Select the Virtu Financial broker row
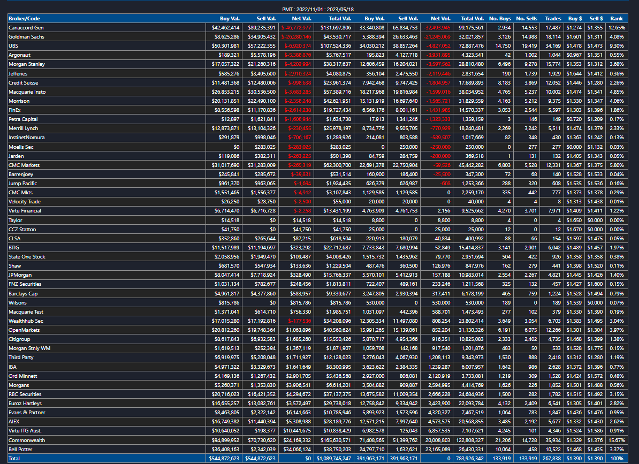Viewport: 639px width, 464px height. coord(318,211)
